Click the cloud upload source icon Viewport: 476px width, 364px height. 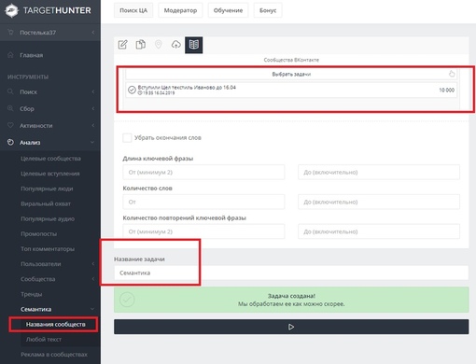[x=176, y=45]
